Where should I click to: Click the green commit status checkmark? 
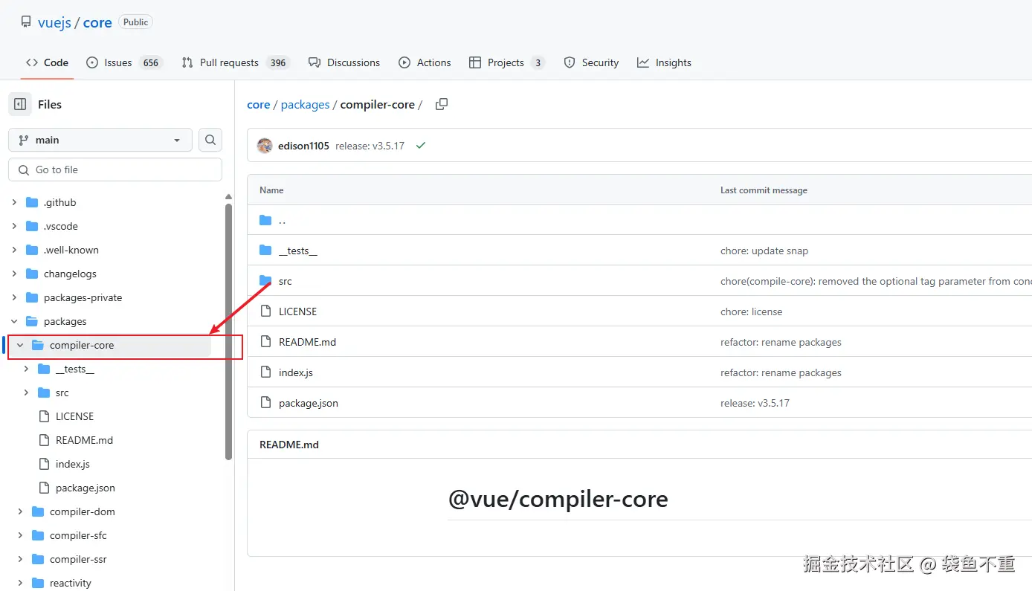click(421, 146)
